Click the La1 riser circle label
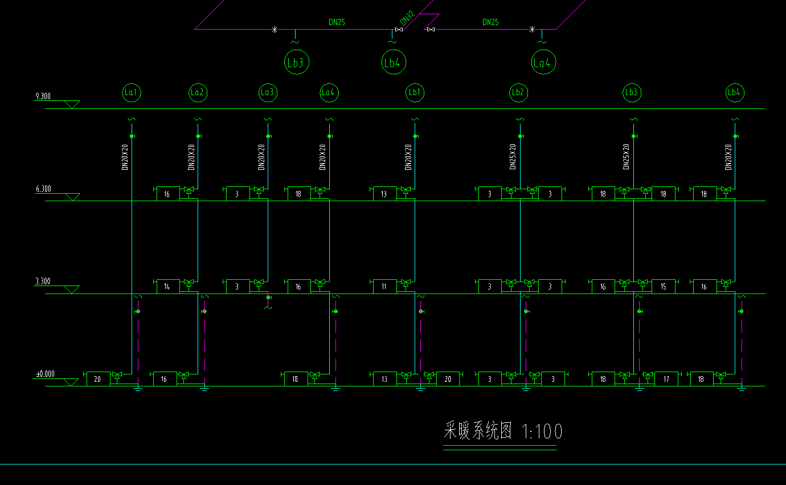Screen dimensions: 786x485 132,92
